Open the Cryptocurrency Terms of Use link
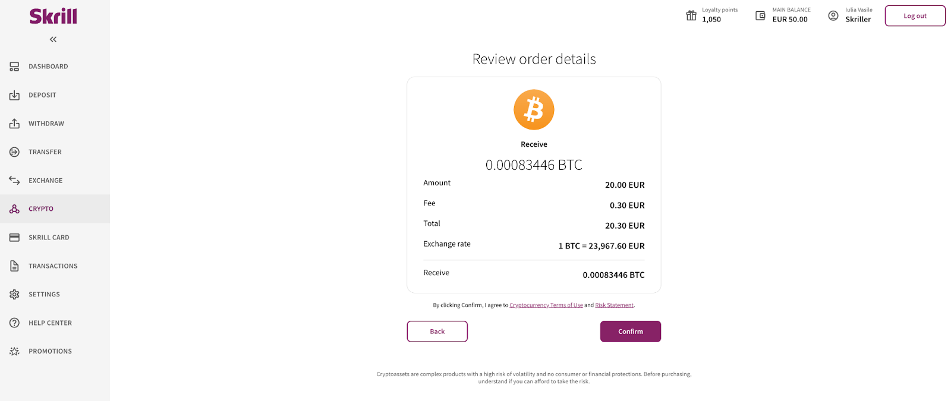 [x=546, y=305]
